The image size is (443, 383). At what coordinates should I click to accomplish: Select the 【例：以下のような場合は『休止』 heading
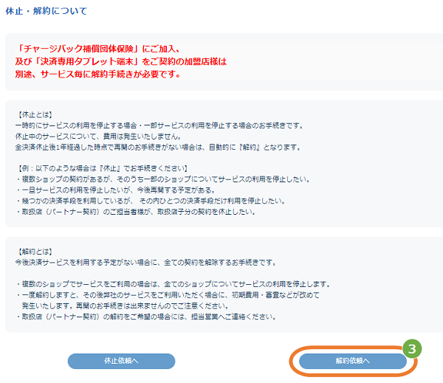pos(103,168)
